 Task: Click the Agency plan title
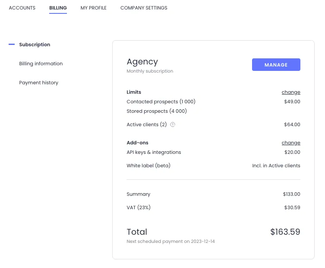tap(142, 62)
